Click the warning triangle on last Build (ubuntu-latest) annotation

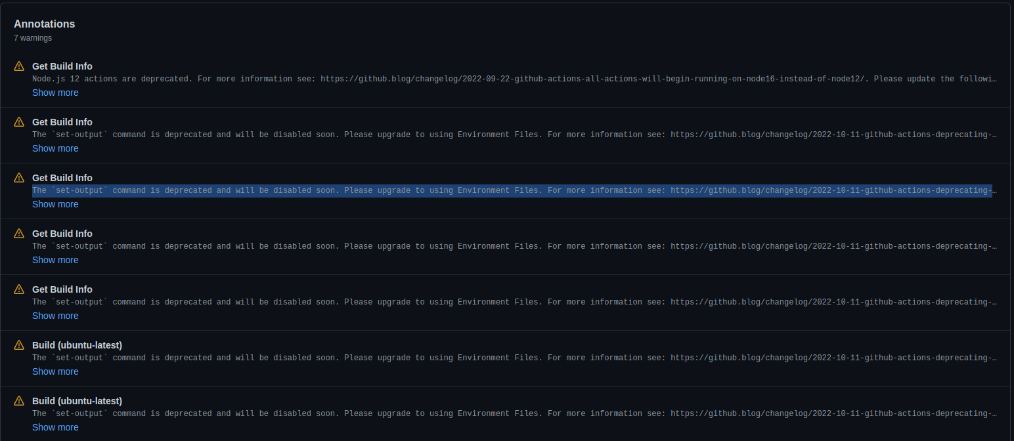[x=18, y=400]
